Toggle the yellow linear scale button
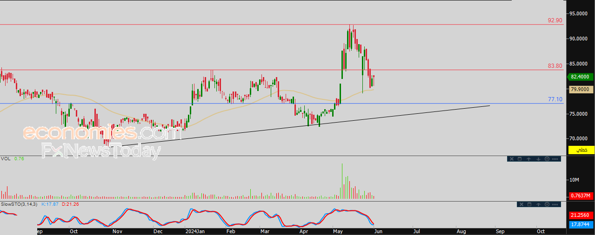Screen dimensions: 595x235 tap(582, 150)
